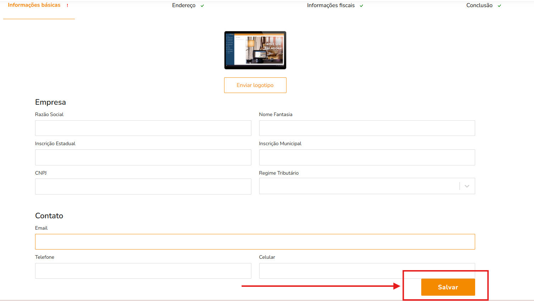Focus the Telefone input
This screenshot has height=301, width=534.
(x=143, y=271)
